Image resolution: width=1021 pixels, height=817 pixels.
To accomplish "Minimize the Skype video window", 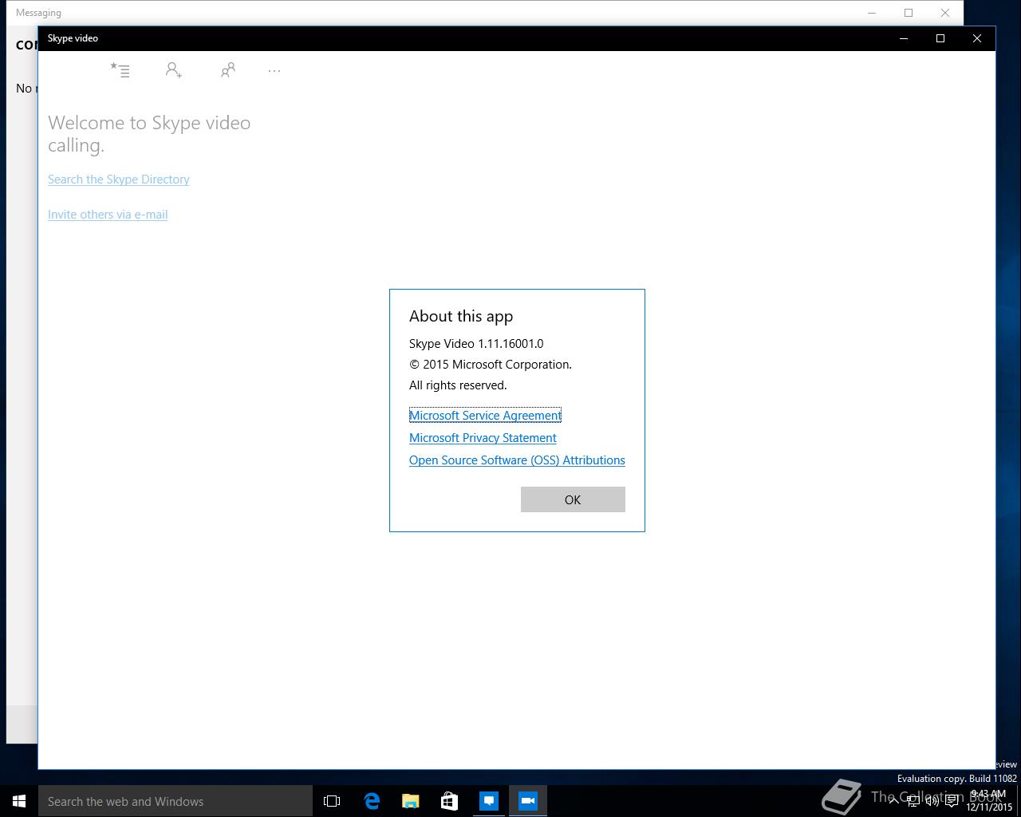I will [x=904, y=38].
